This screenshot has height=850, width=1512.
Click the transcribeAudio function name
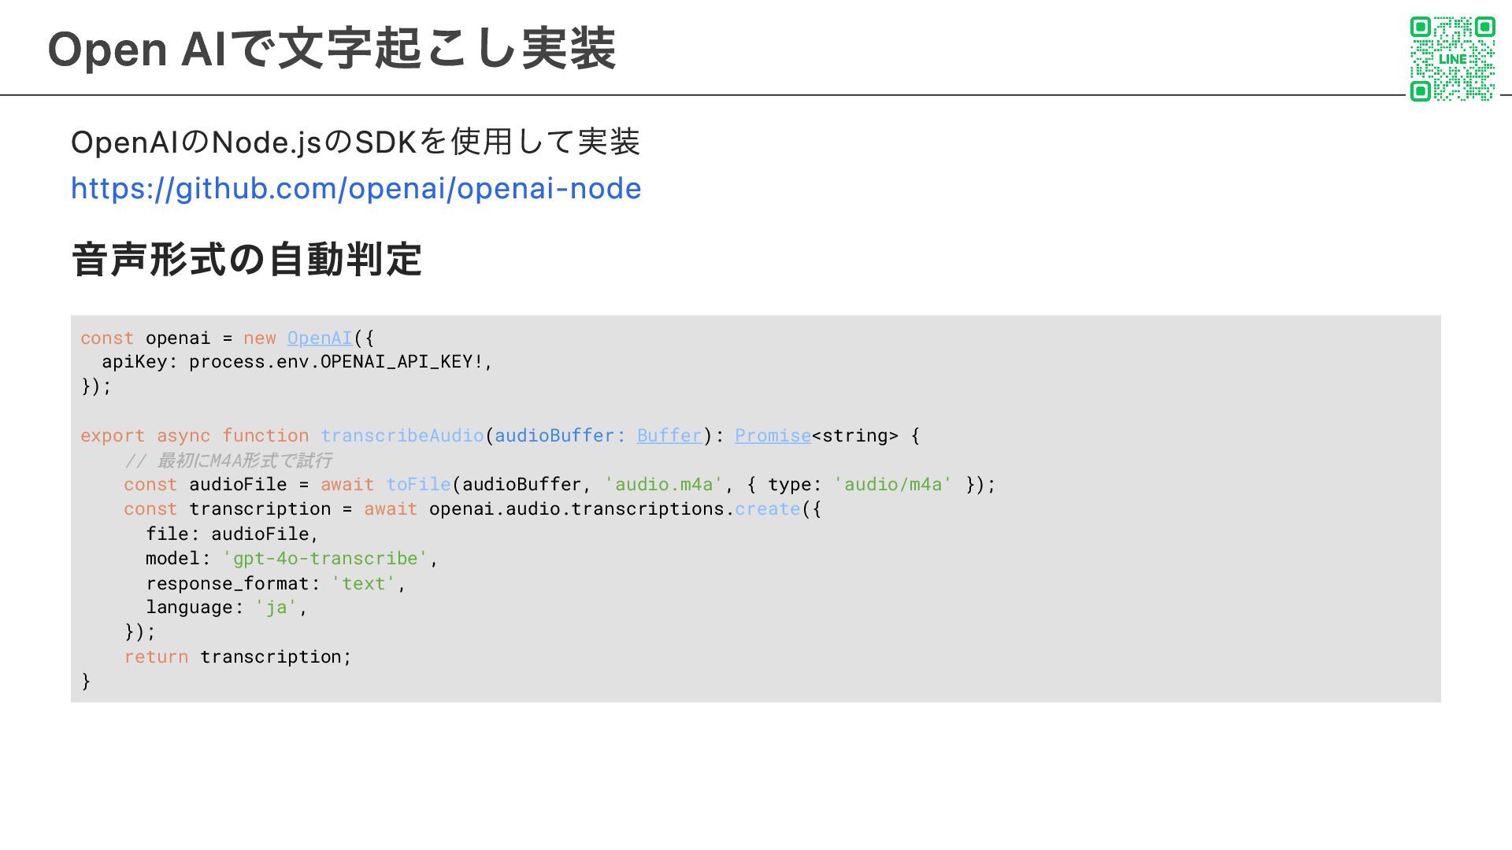(402, 436)
